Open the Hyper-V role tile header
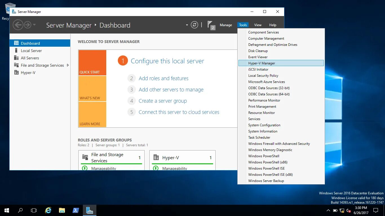 pyautogui.click(x=182, y=158)
